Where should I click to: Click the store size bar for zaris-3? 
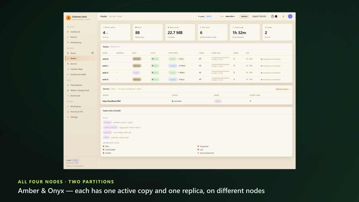pyautogui.click(x=220, y=78)
